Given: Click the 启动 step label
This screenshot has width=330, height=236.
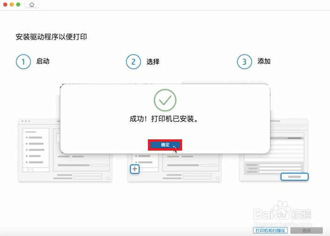Looking at the screenshot, I should tap(43, 61).
